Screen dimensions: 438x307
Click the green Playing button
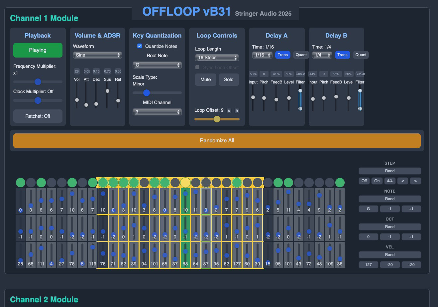pos(38,50)
